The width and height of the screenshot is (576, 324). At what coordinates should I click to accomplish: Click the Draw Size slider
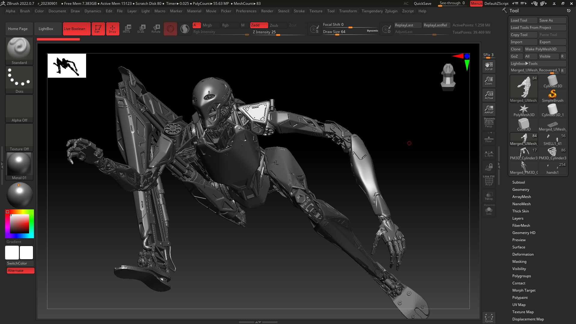tap(350, 32)
